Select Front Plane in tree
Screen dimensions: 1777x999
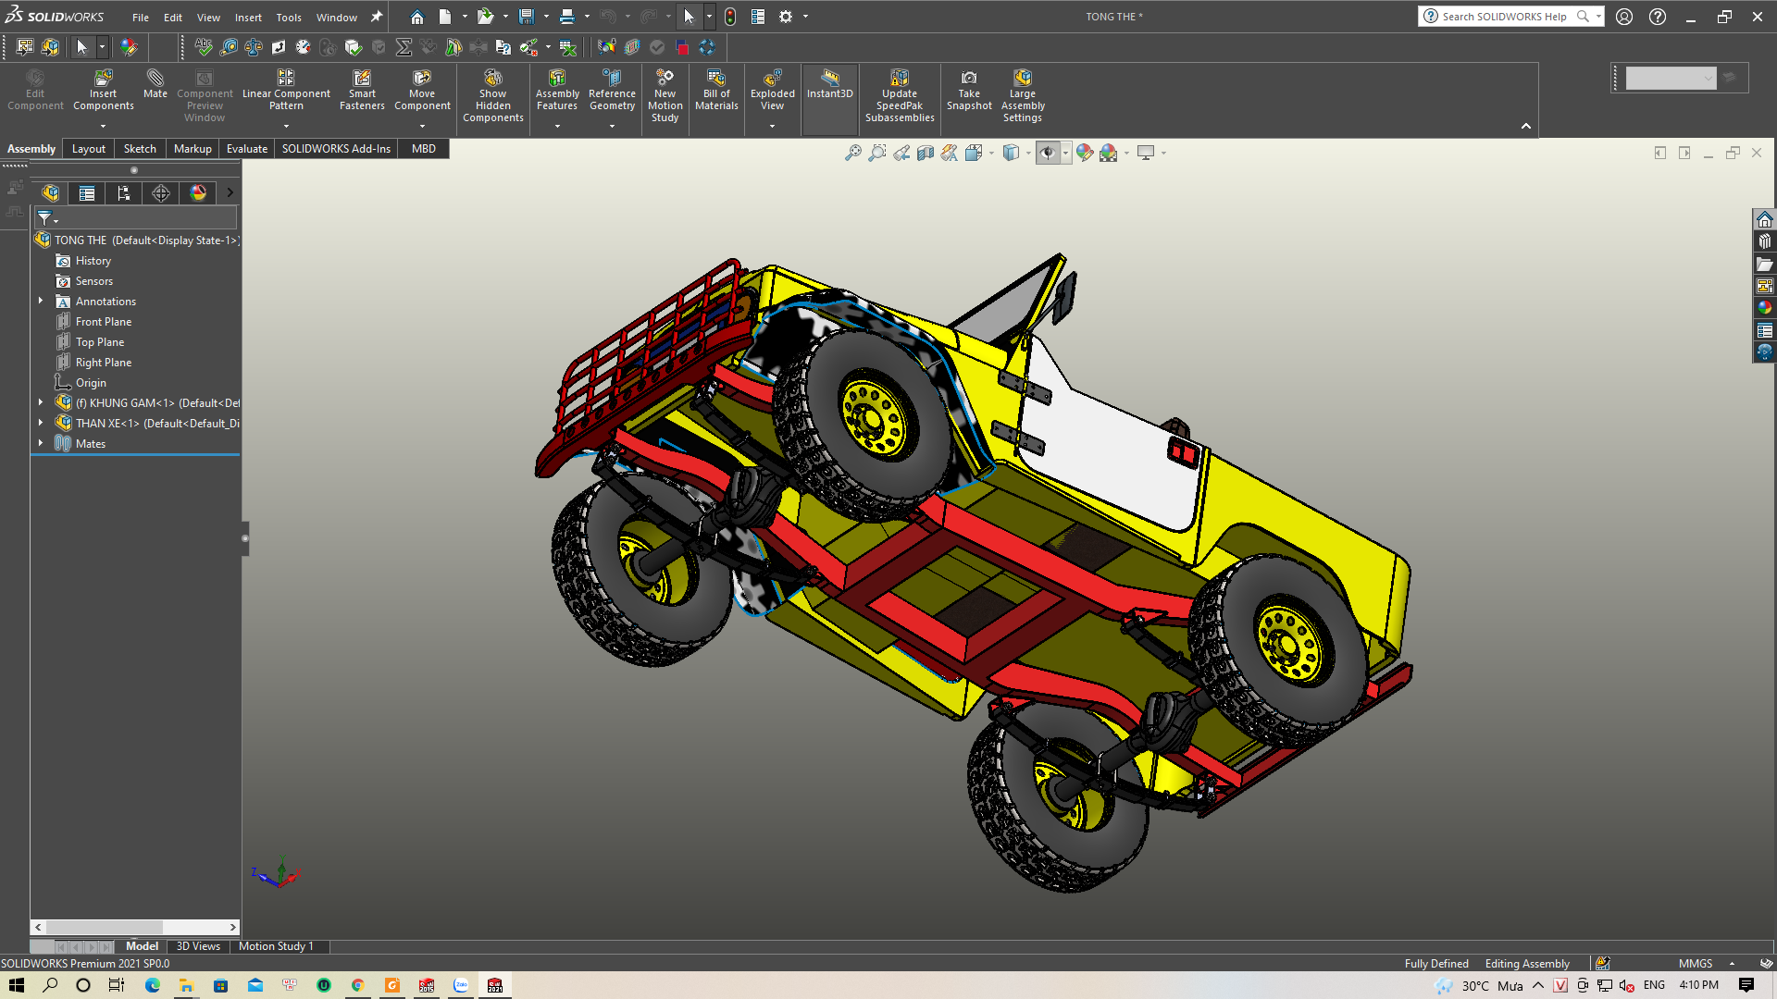[x=104, y=321]
